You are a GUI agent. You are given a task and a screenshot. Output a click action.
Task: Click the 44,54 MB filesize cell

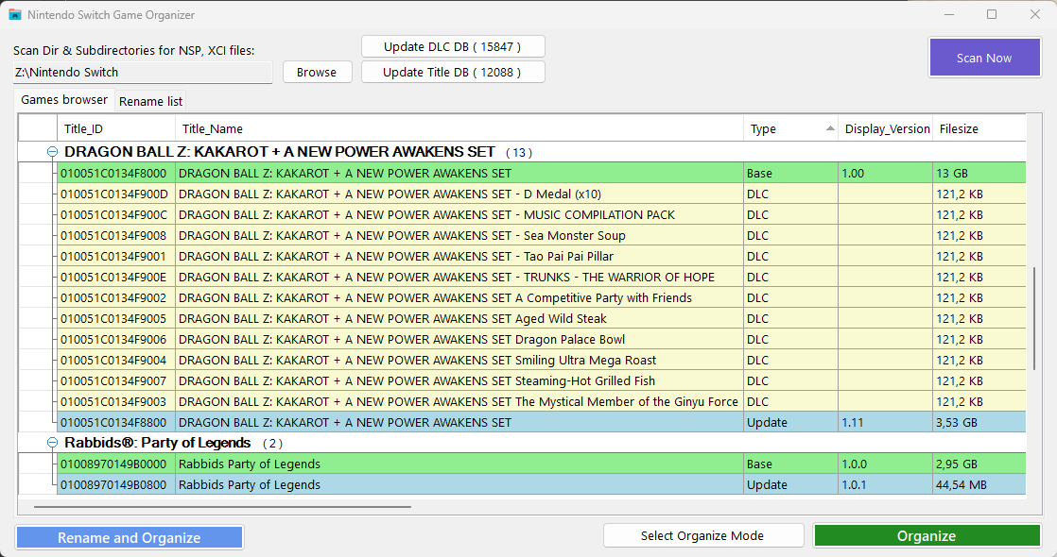[x=979, y=485]
